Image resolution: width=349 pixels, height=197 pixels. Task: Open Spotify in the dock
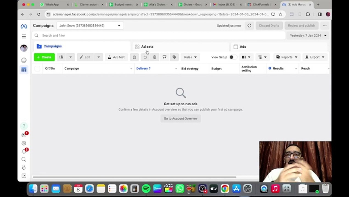pos(146,189)
